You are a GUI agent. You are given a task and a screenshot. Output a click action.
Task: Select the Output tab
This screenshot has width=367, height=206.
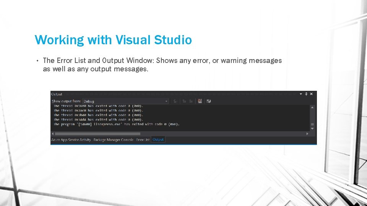click(158, 140)
